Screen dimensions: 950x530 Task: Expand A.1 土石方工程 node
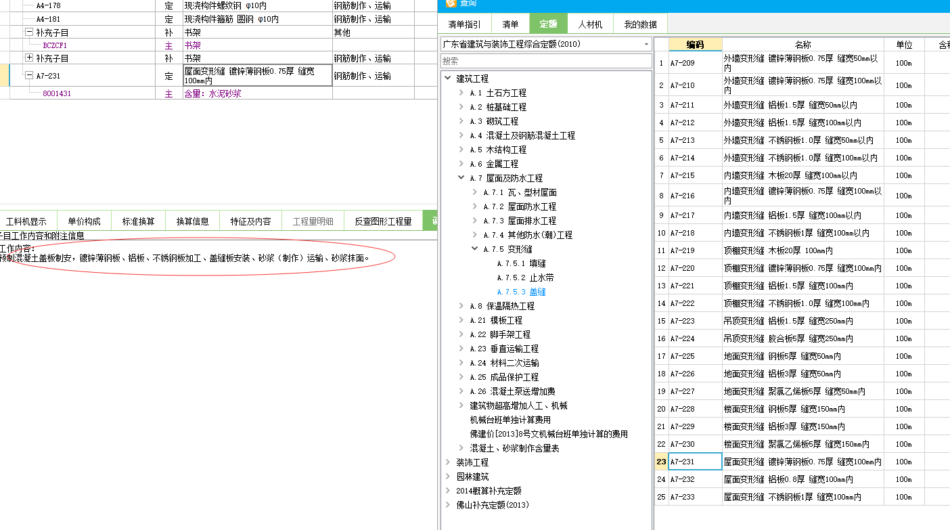461,93
